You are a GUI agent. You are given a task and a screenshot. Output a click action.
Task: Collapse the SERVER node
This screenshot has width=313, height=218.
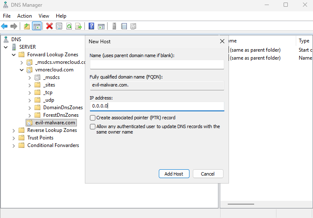(x=6, y=47)
